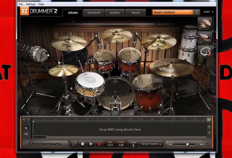Open right rack tom dropdown arrow

[130, 64]
